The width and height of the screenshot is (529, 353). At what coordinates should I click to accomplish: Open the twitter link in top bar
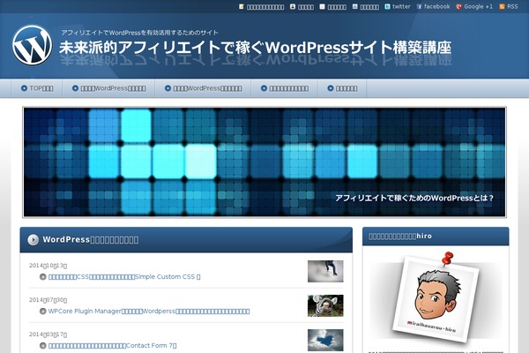pos(401,7)
